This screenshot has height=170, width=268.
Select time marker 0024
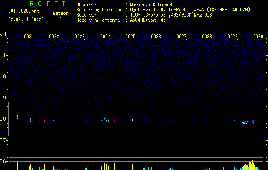pyautogui.click(x=105, y=37)
